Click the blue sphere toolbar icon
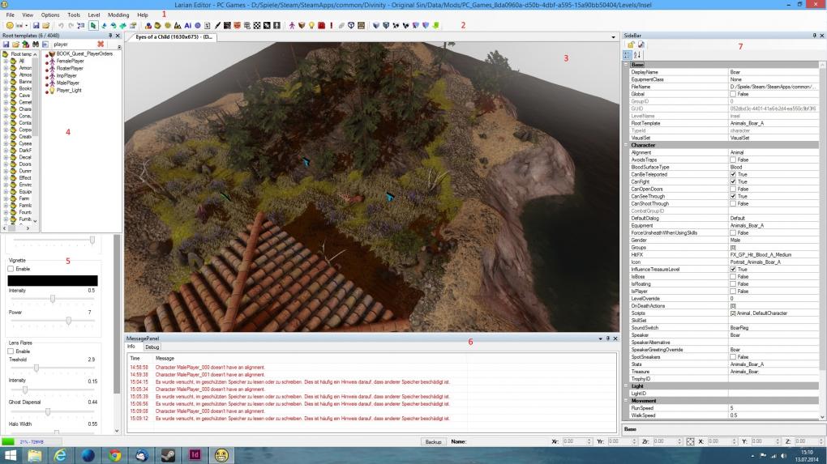The width and height of the screenshot is (827, 464). [198, 25]
